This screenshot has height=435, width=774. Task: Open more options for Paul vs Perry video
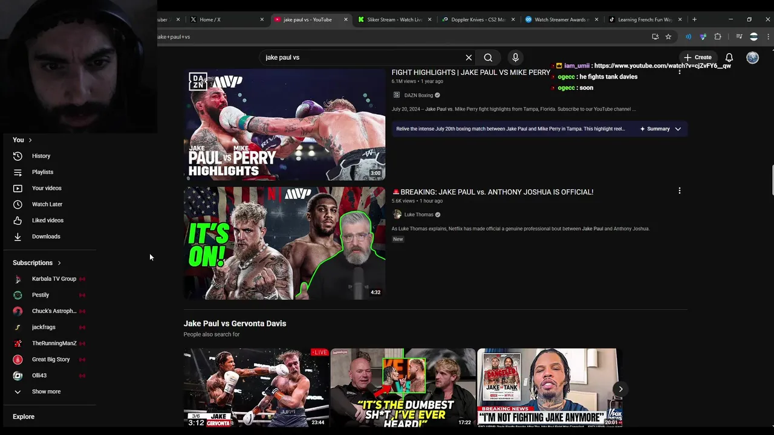point(679,72)
